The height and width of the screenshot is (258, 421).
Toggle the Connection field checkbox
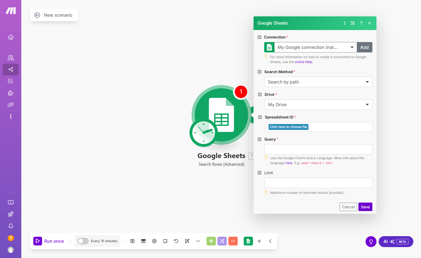click(x=260, y=37)
